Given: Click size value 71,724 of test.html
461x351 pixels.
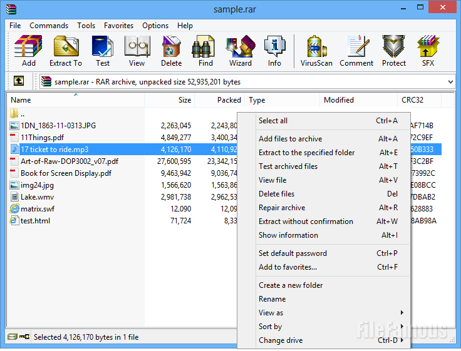Looking at the screenshot, I should 181,221.
